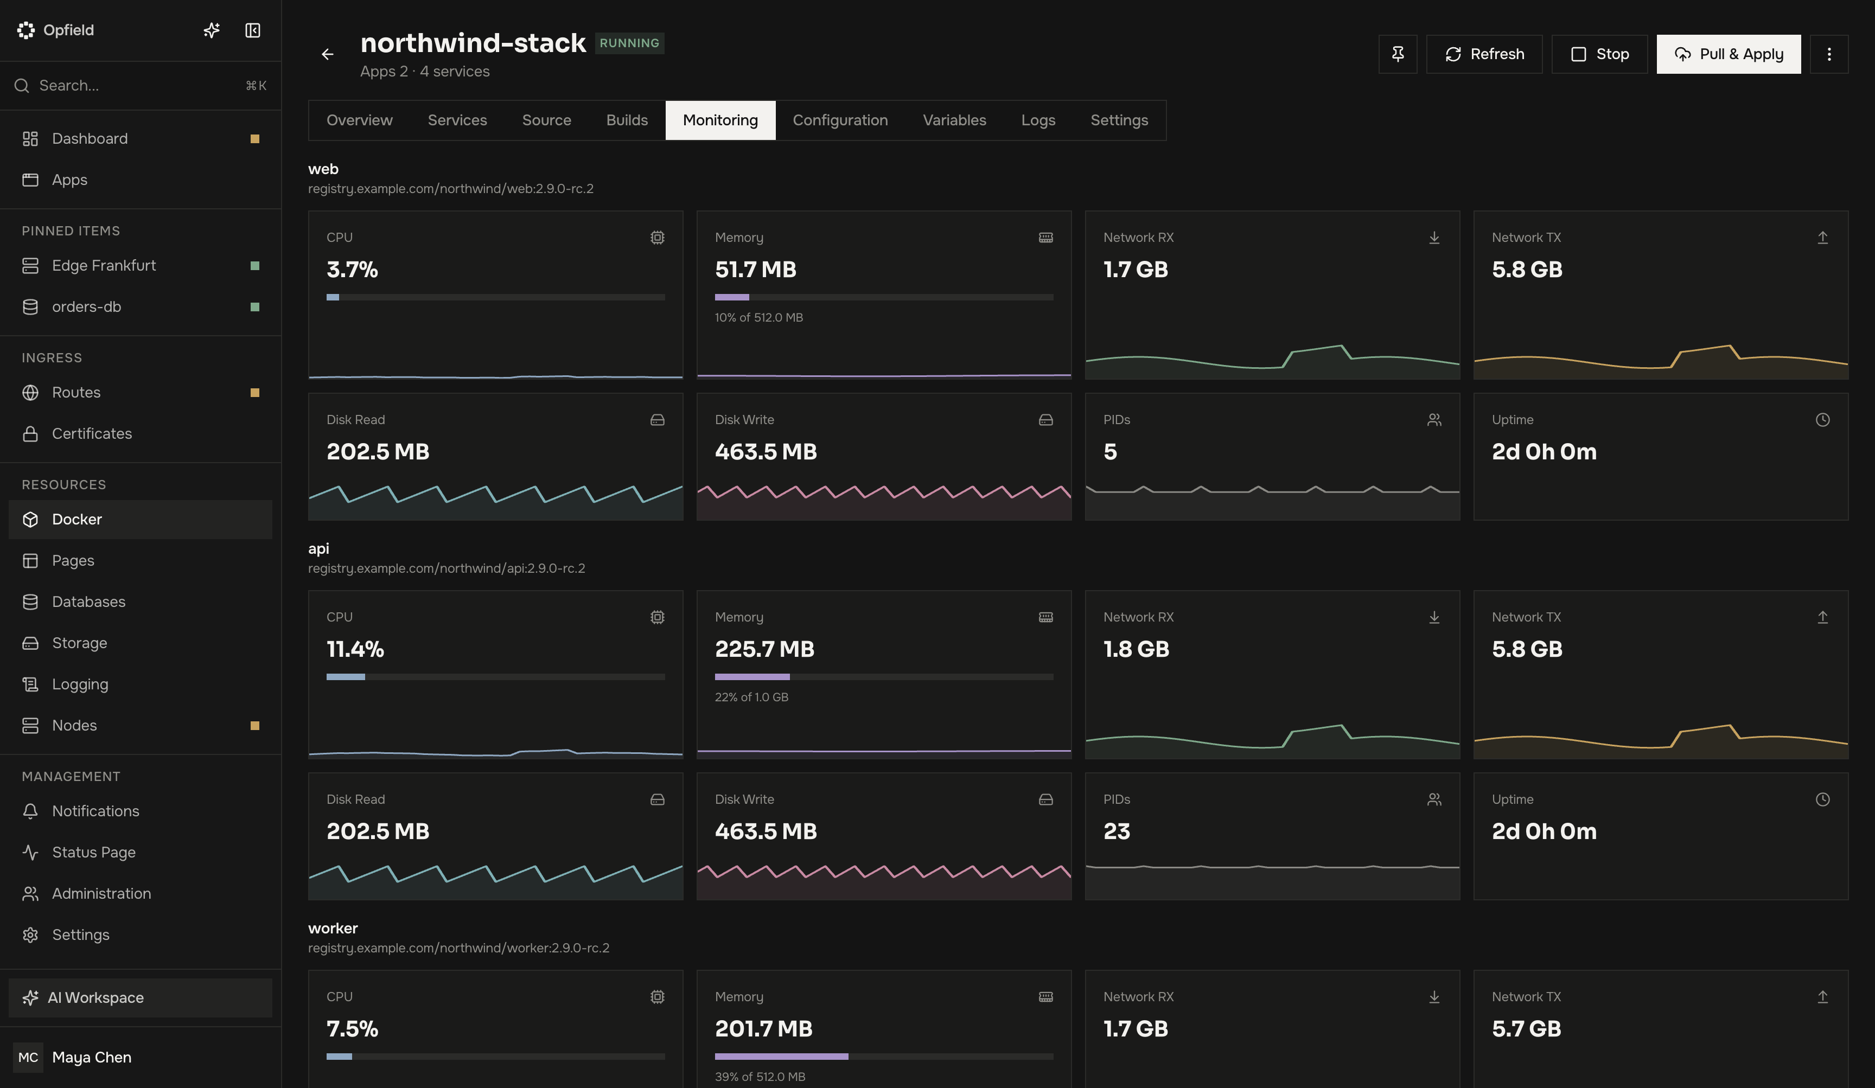Go back using the left arrow
Image resolution: width=1875 pixels, height=1088 pixels.
coord(327,54)
